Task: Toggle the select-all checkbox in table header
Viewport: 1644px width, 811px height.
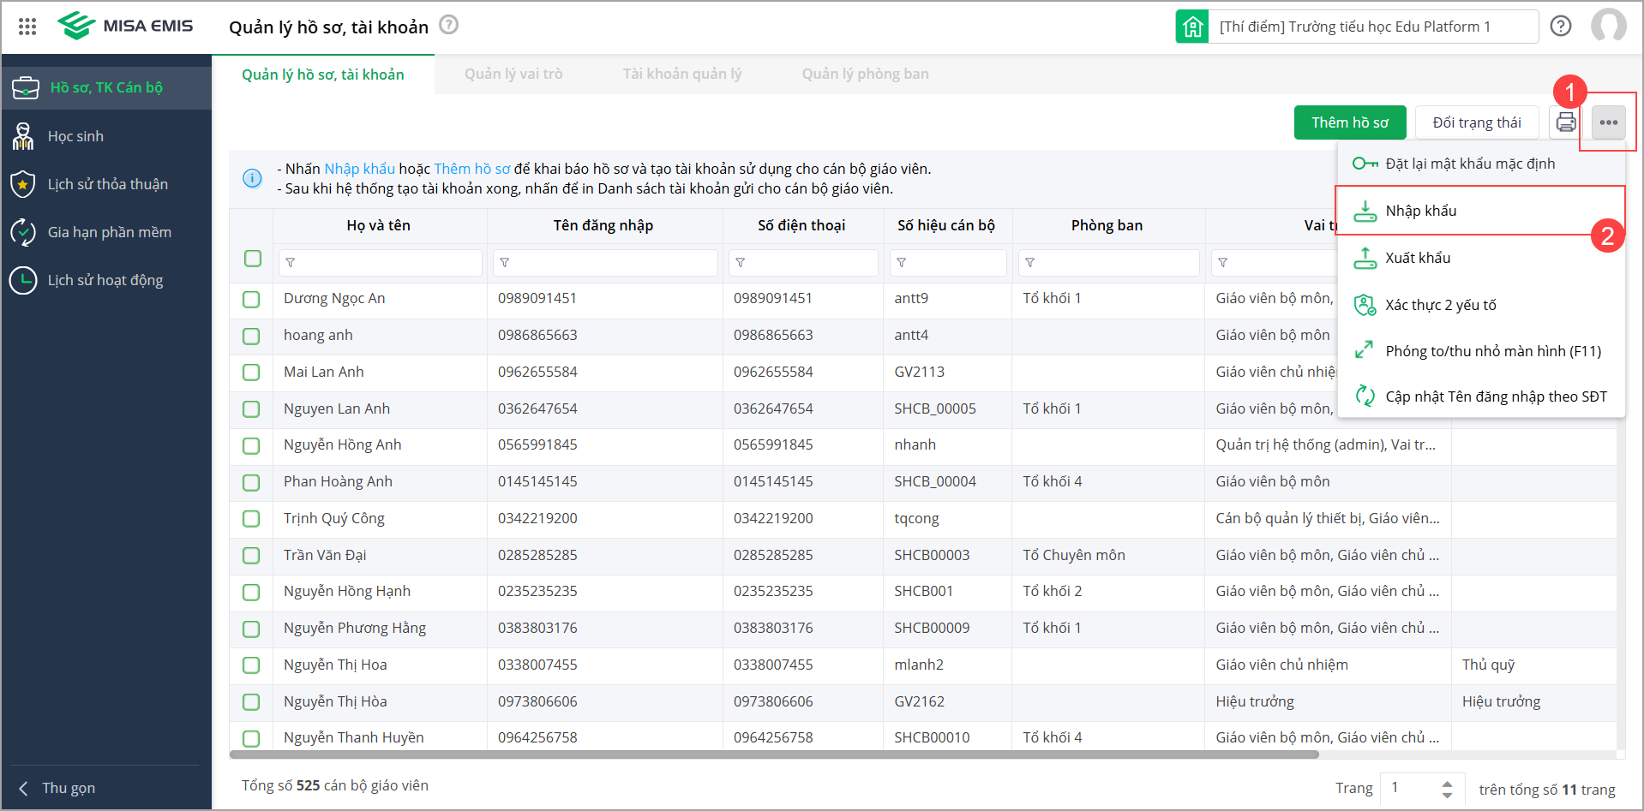Action: [252, 259]
